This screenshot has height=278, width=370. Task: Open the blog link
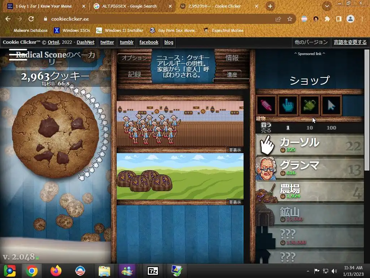(x=169, y=42)
